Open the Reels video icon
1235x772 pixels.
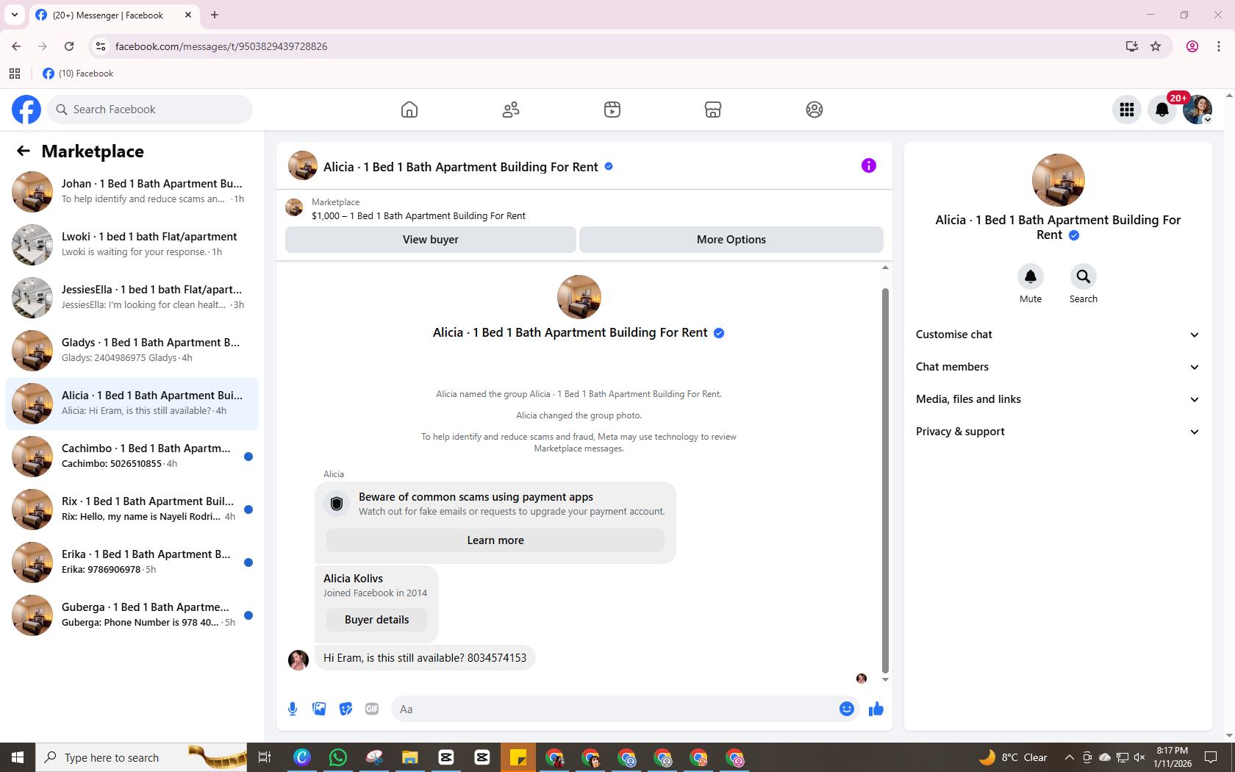click(x=612, y=110)
